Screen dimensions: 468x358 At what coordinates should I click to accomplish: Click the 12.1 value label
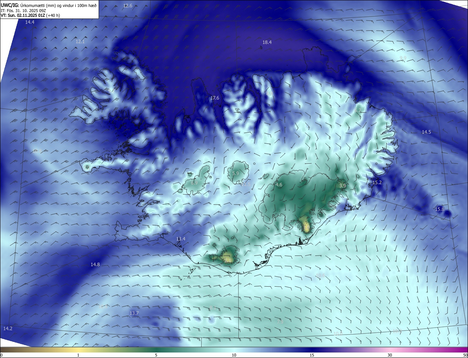tap(80, 42)
